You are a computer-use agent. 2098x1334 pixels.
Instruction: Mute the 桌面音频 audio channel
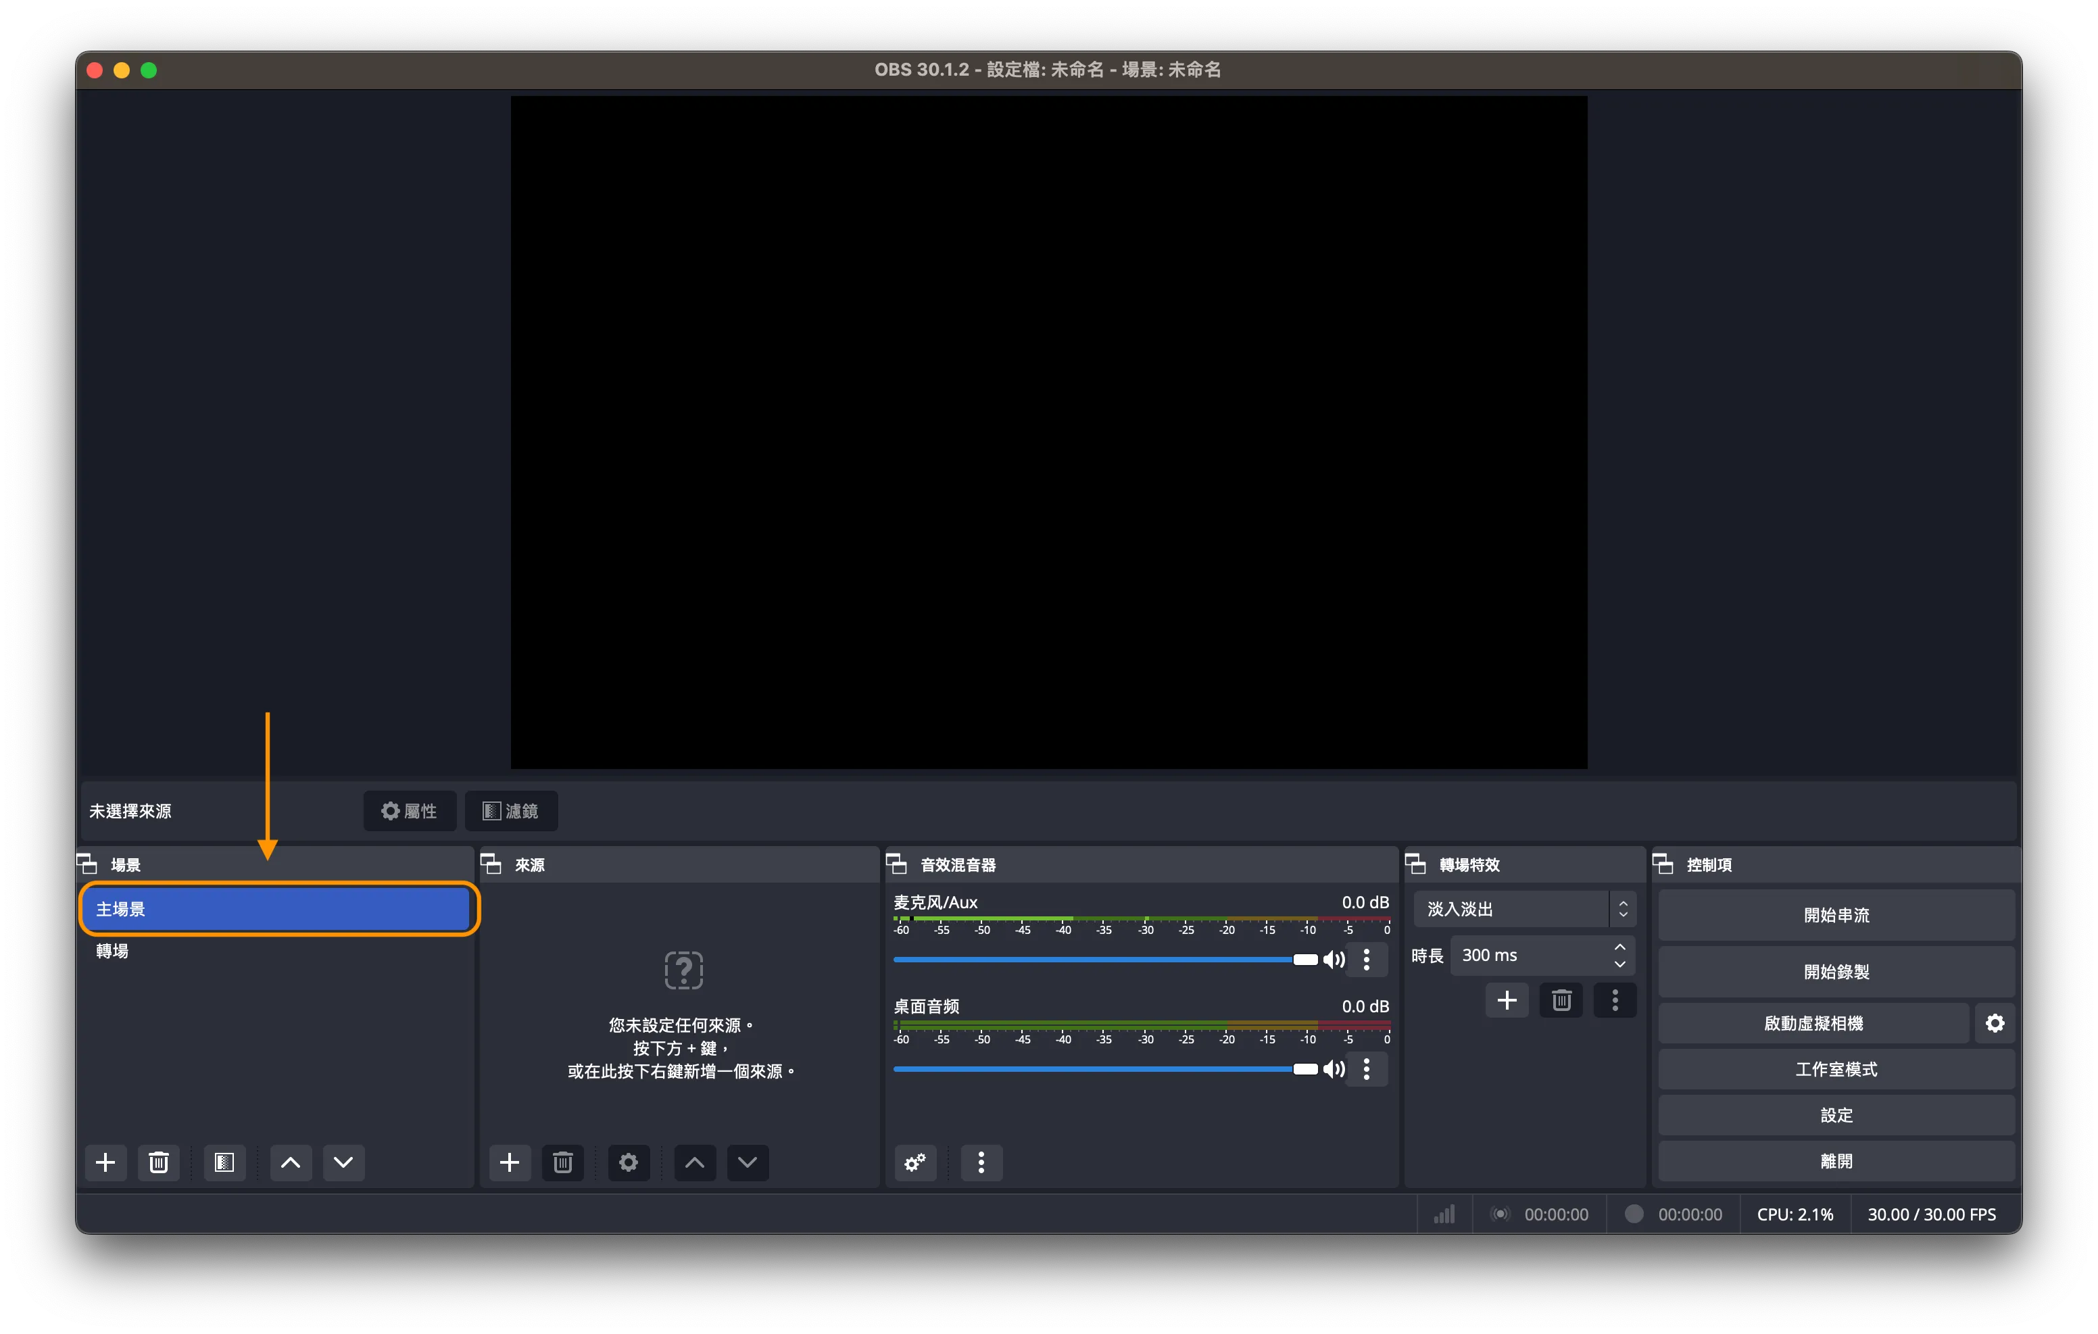[x=1333, y=1069]
